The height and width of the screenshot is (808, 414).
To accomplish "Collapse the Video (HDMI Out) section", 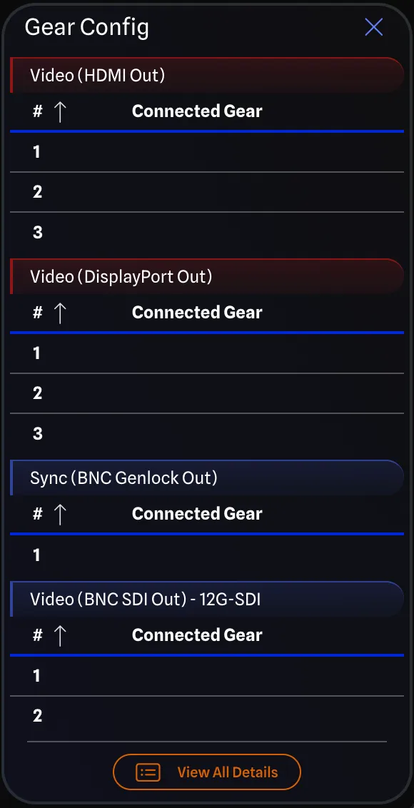I will [207, 74].
